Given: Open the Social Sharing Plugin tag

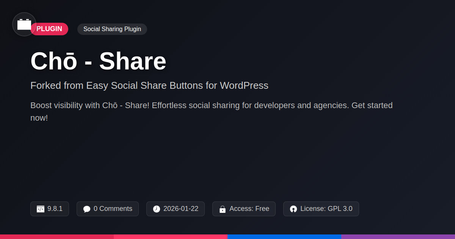Looking at the screenshot, I should pos(112,29).
